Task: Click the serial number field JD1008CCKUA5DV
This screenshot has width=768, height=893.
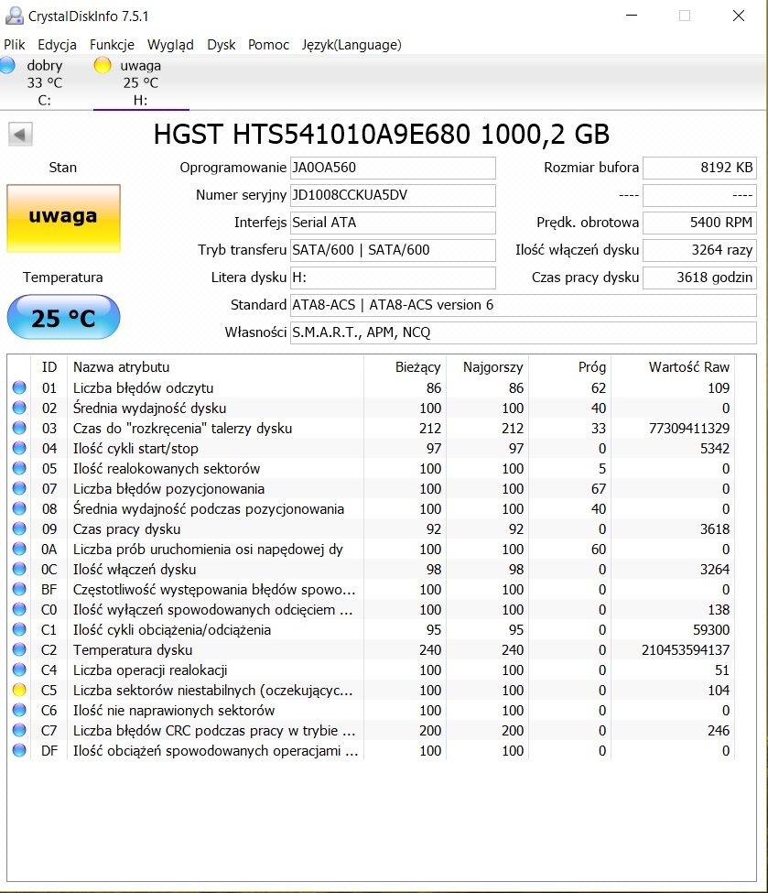Action: pos(393,195)
